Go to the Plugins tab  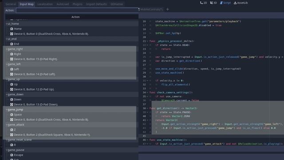pyautogui.click(x=78, y=4)
